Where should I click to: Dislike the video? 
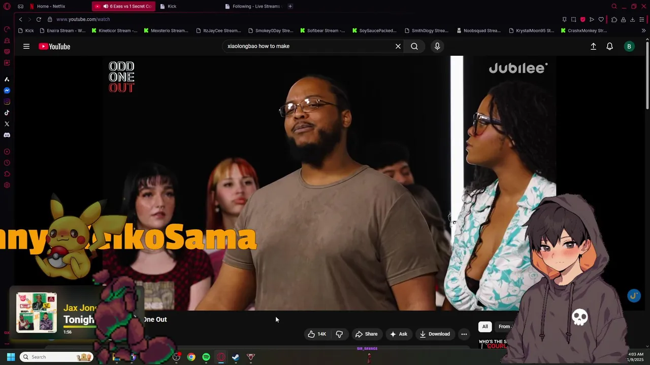pos(339,334)
